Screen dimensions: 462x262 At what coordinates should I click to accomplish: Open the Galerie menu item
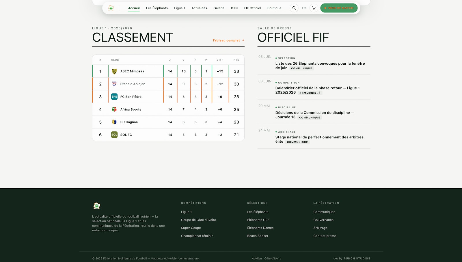point(219,8)
